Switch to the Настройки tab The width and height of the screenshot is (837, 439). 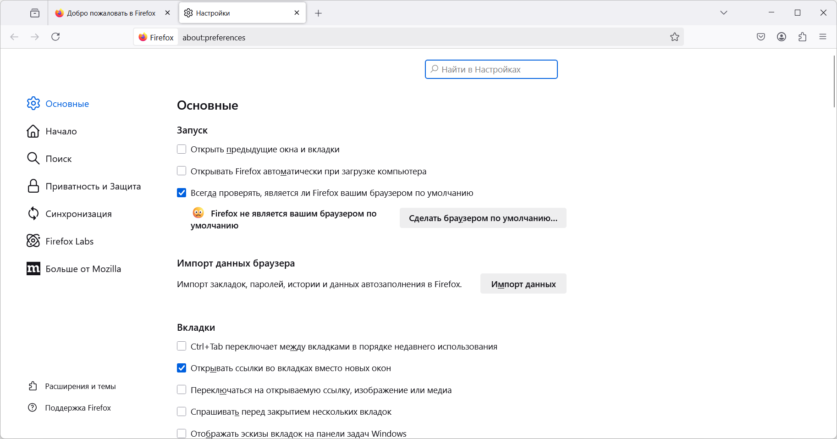(x=242, y=13)
